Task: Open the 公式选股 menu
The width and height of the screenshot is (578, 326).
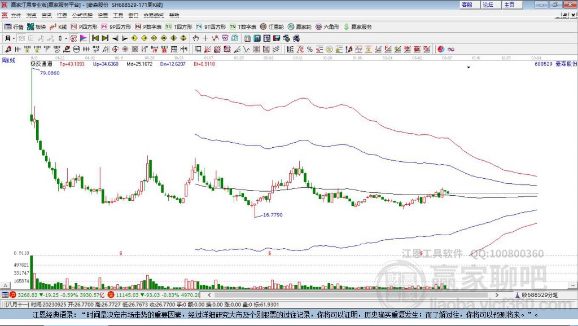Action: (x=82, y=15)
